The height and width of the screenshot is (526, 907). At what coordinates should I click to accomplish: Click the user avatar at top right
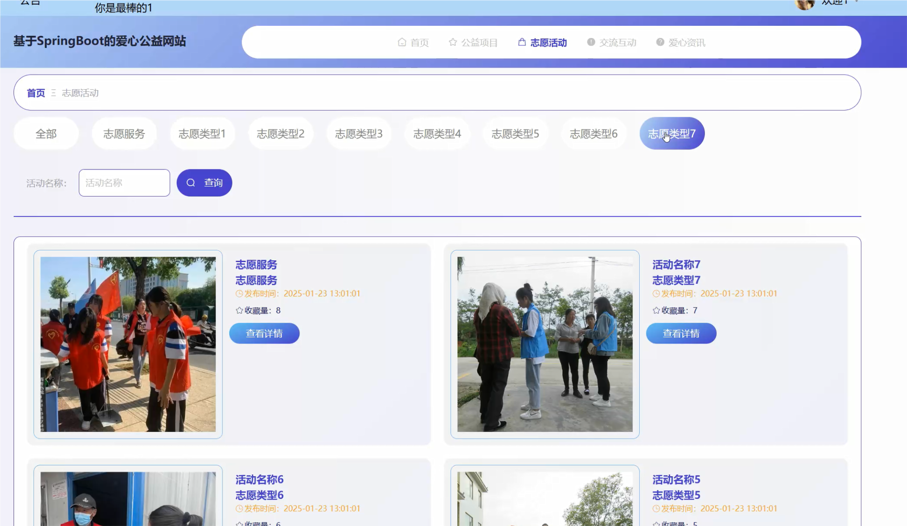pyautogui.click(x=805, y=4)
